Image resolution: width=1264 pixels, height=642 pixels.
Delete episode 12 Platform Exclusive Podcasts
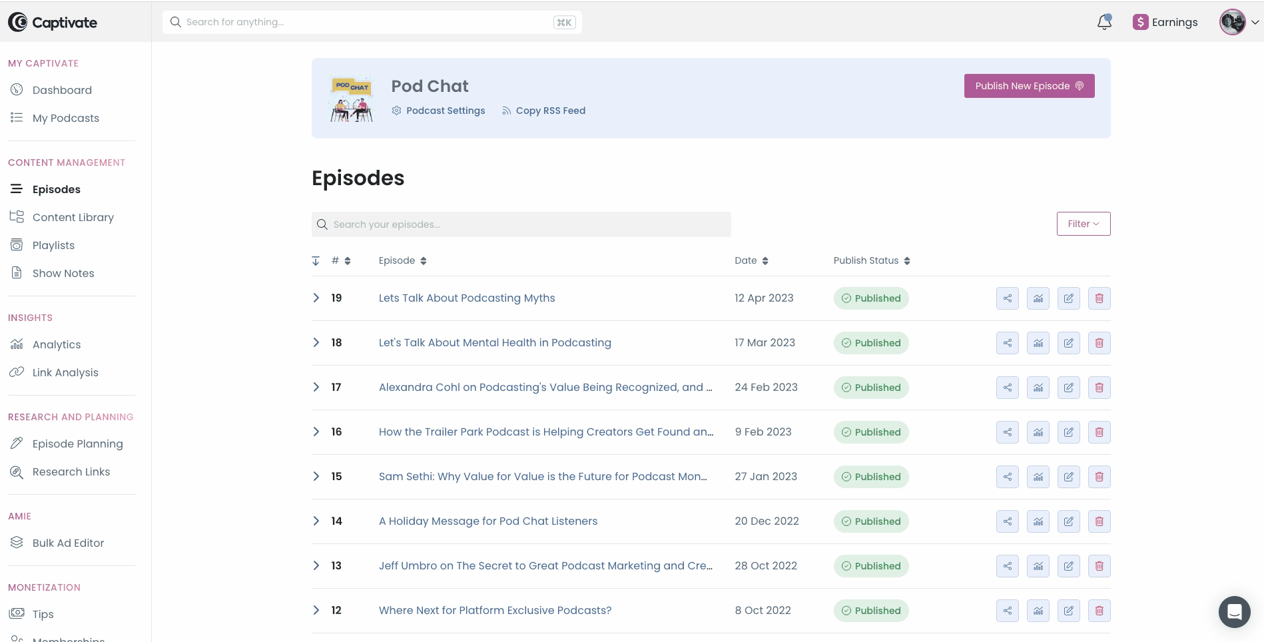point(1100,611)
